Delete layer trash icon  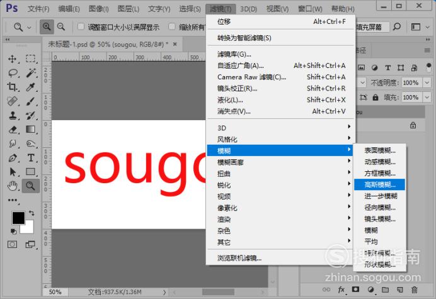[x=415, y=290]
